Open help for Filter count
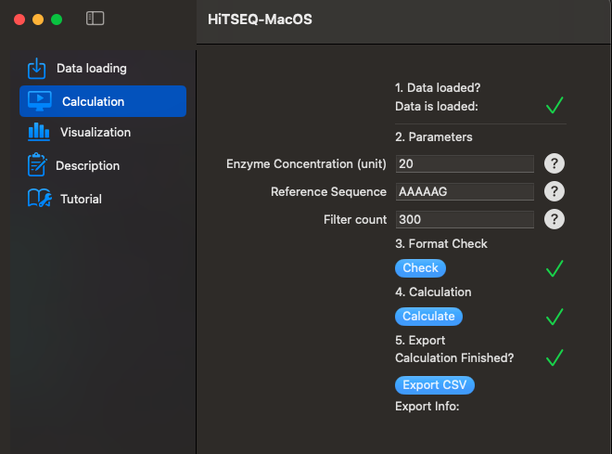Viewport: 612px width, 454px height. pyautogui.click(x=554, y=220)
